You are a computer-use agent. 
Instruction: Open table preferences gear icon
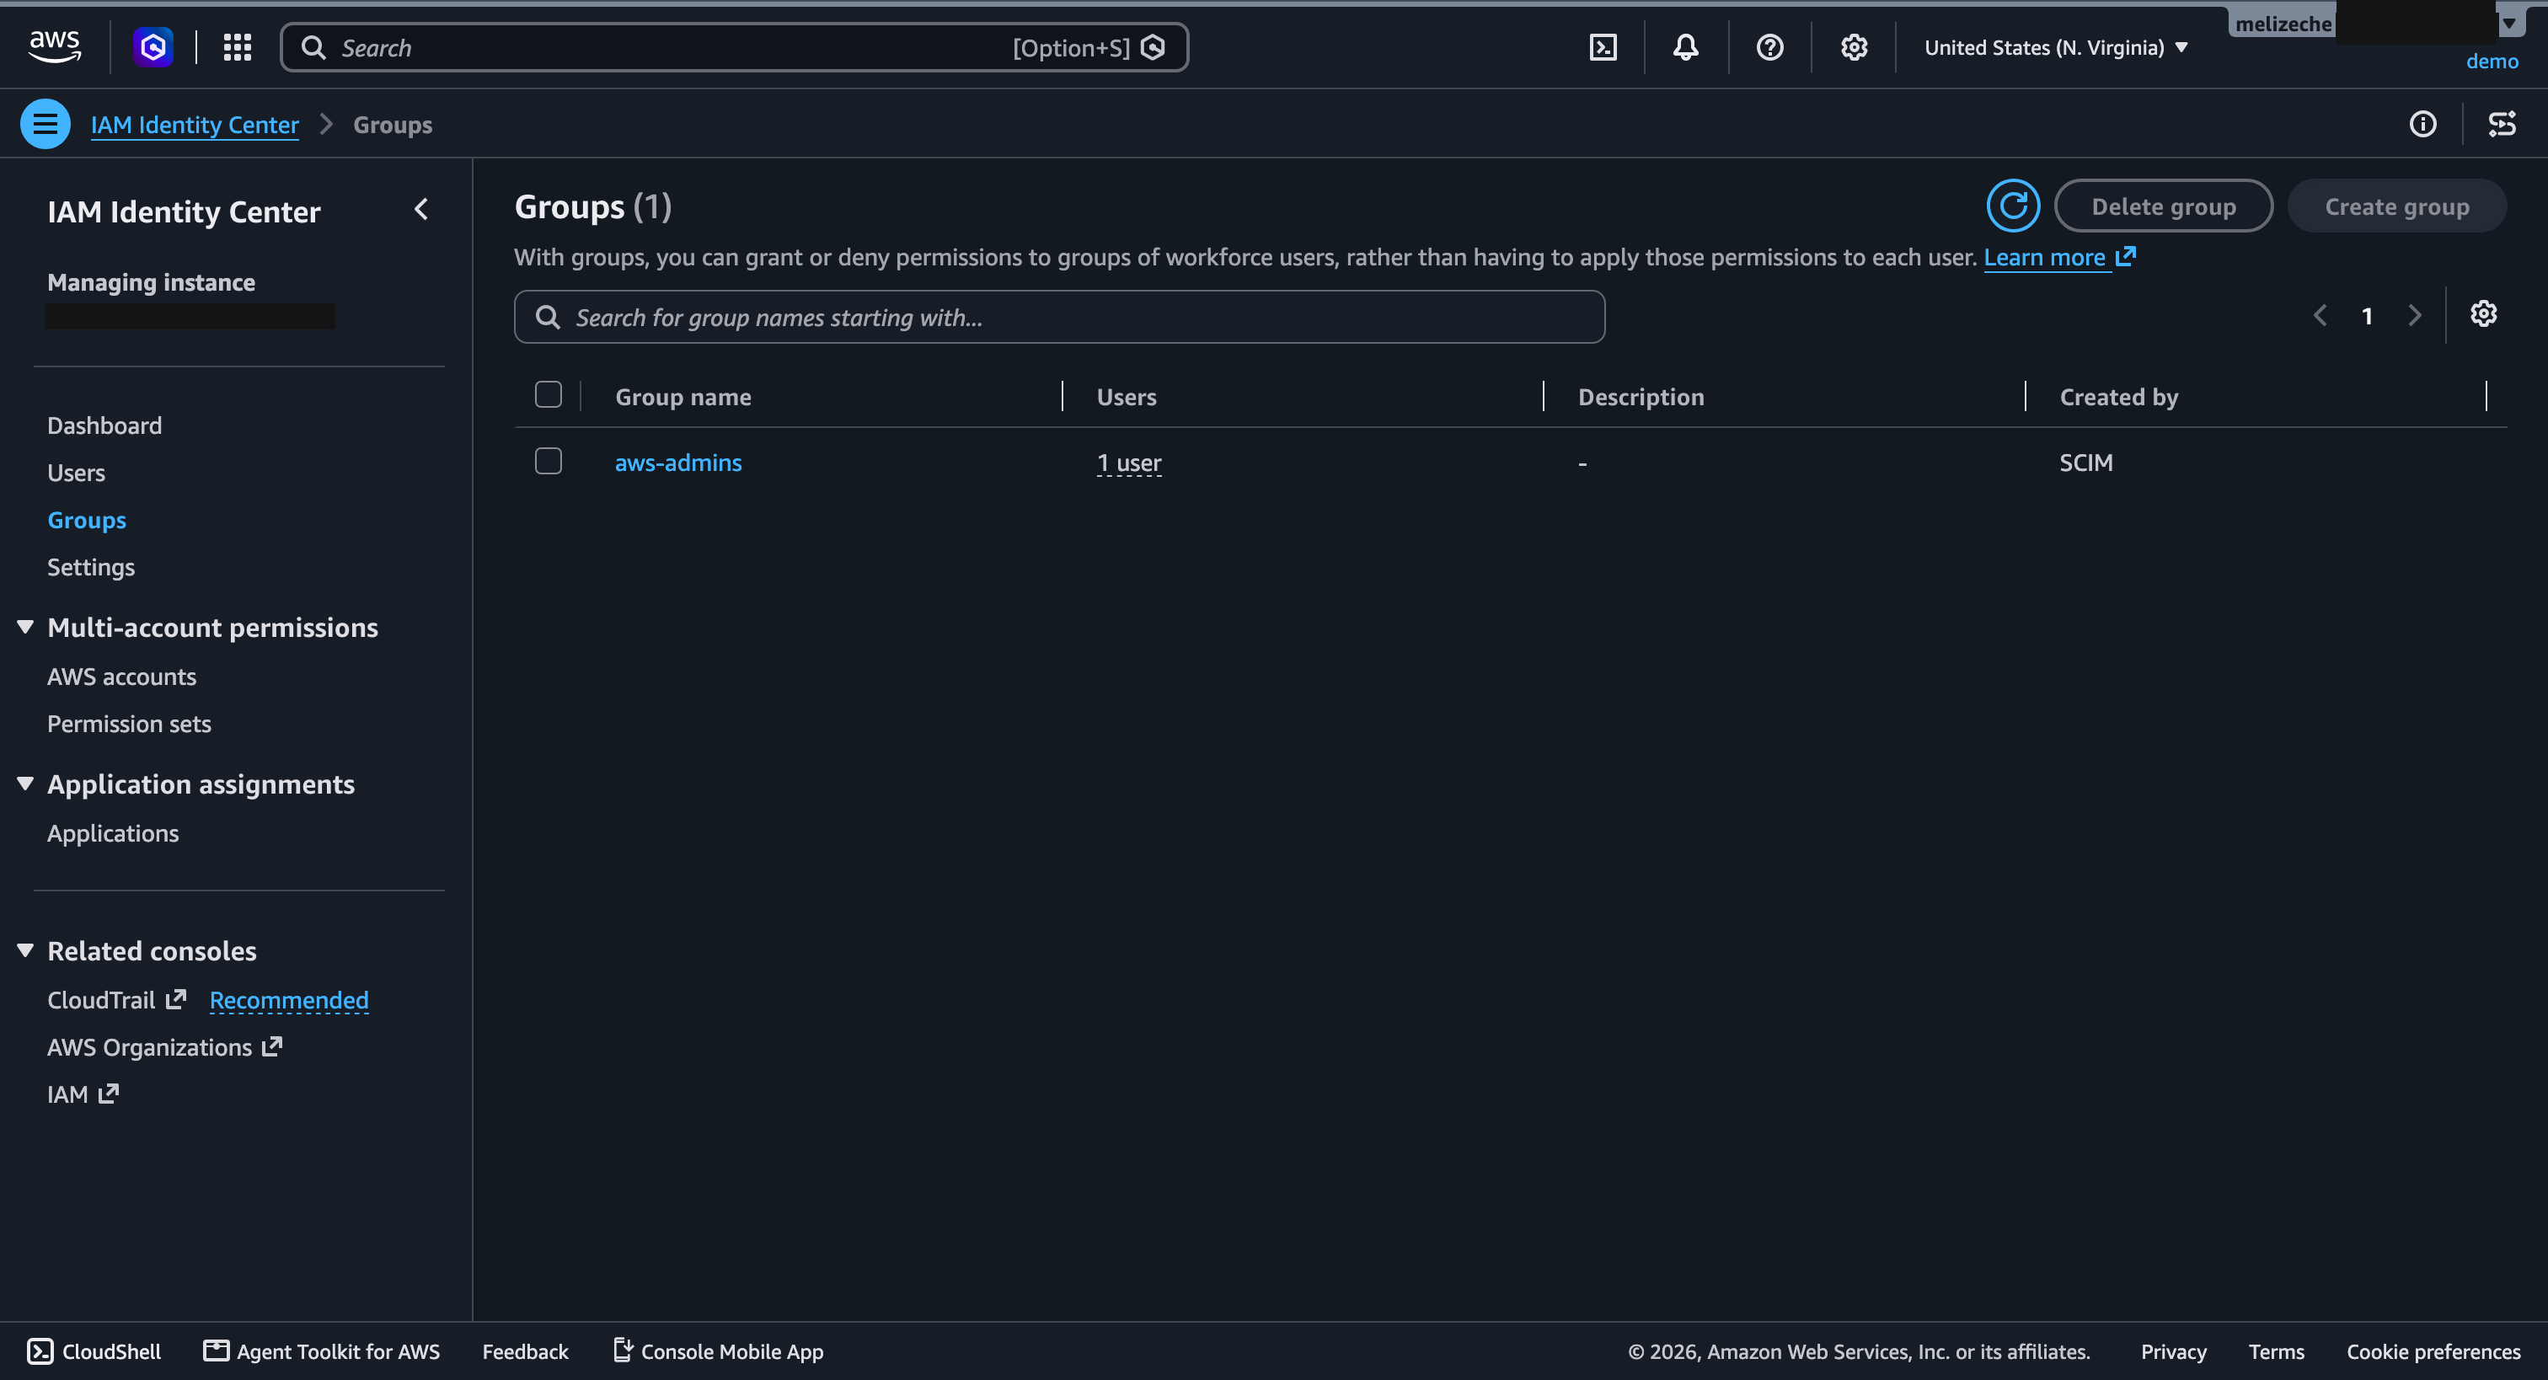tap(2484, 313)
